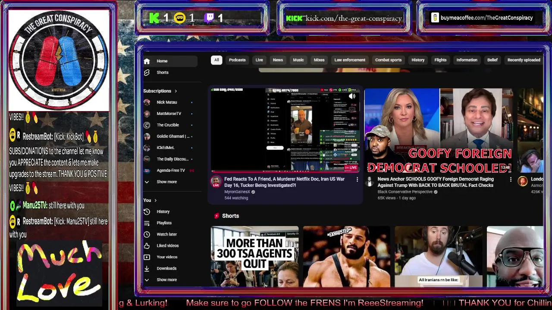
Task: Click the 65K views 1 day ago text
Action: point(396,198)
